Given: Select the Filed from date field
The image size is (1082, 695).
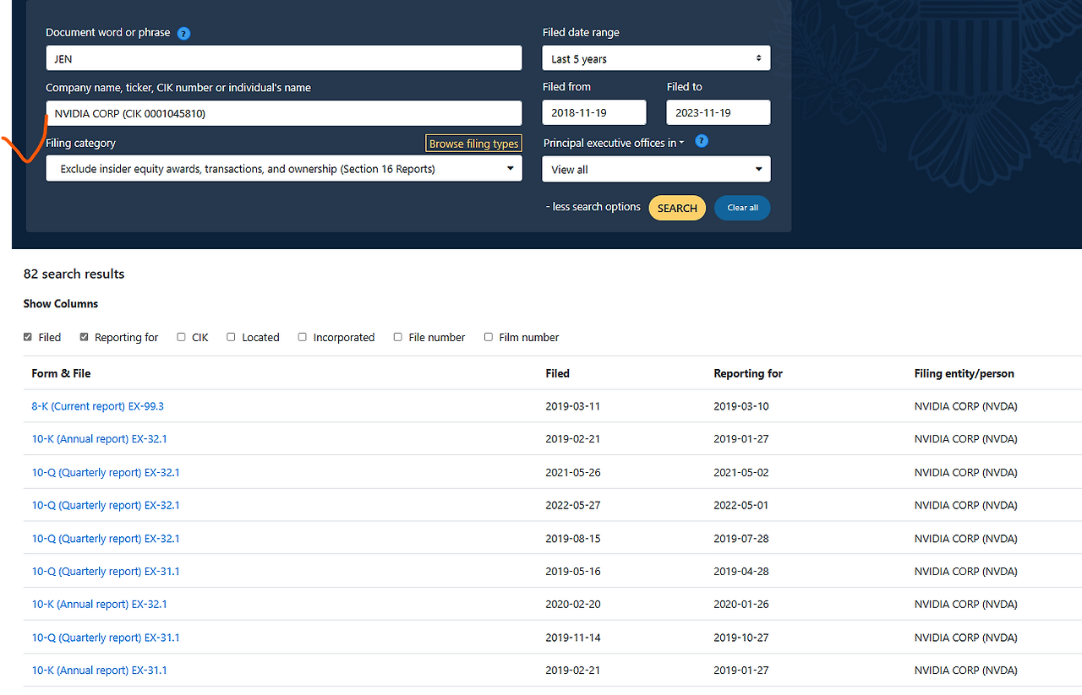Looking at the screenshot, I should click(x=594, y=112).
